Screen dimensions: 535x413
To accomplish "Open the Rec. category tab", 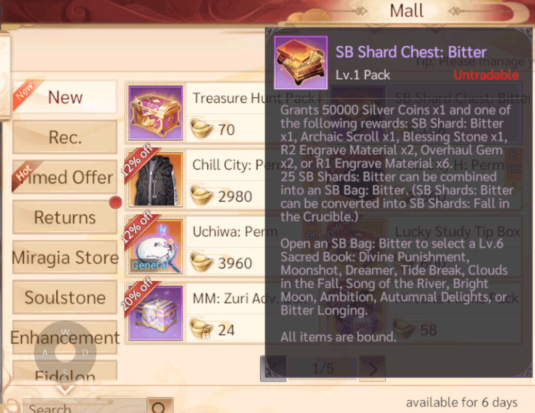I will click(x=65, y=137).
